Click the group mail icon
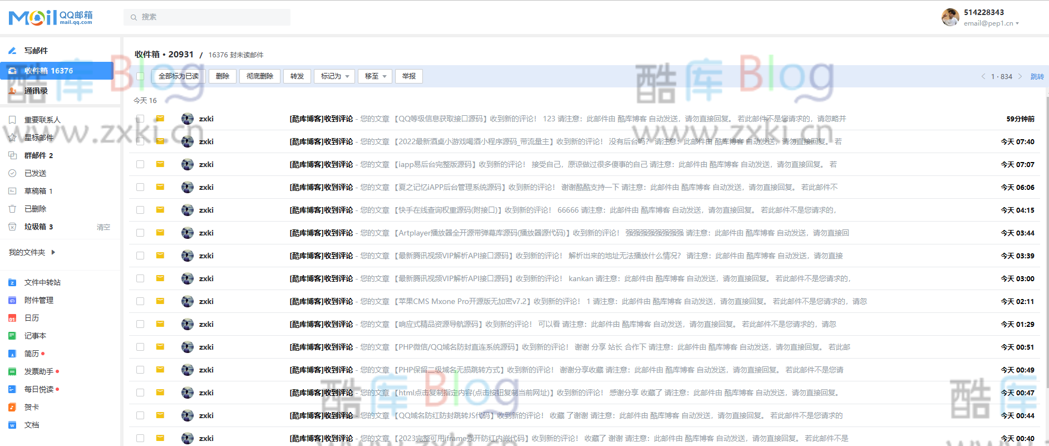This screenshot has height=446, width=1049. pyautogui.click(x=12, y=155)
